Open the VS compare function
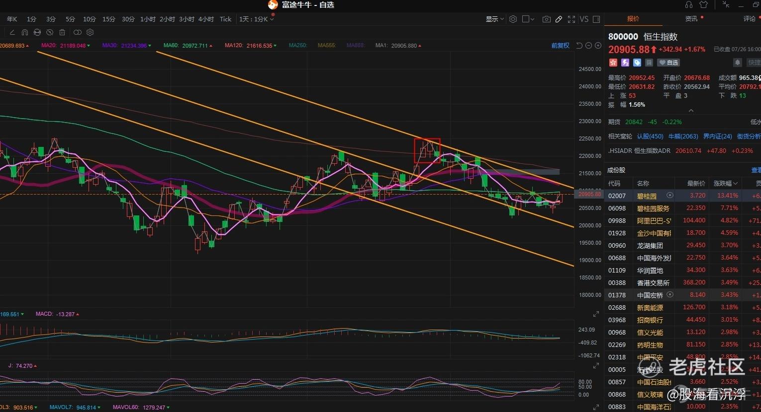The width and height of the screenshot is (761, 412). (x=584, y=19)
